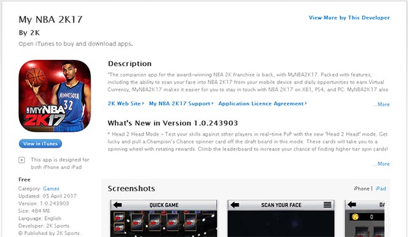This screenshot has height=237, width=408.
Task: Open the Scan Your Face screenshot thumbnail
Action: click(x=281, y=219)
